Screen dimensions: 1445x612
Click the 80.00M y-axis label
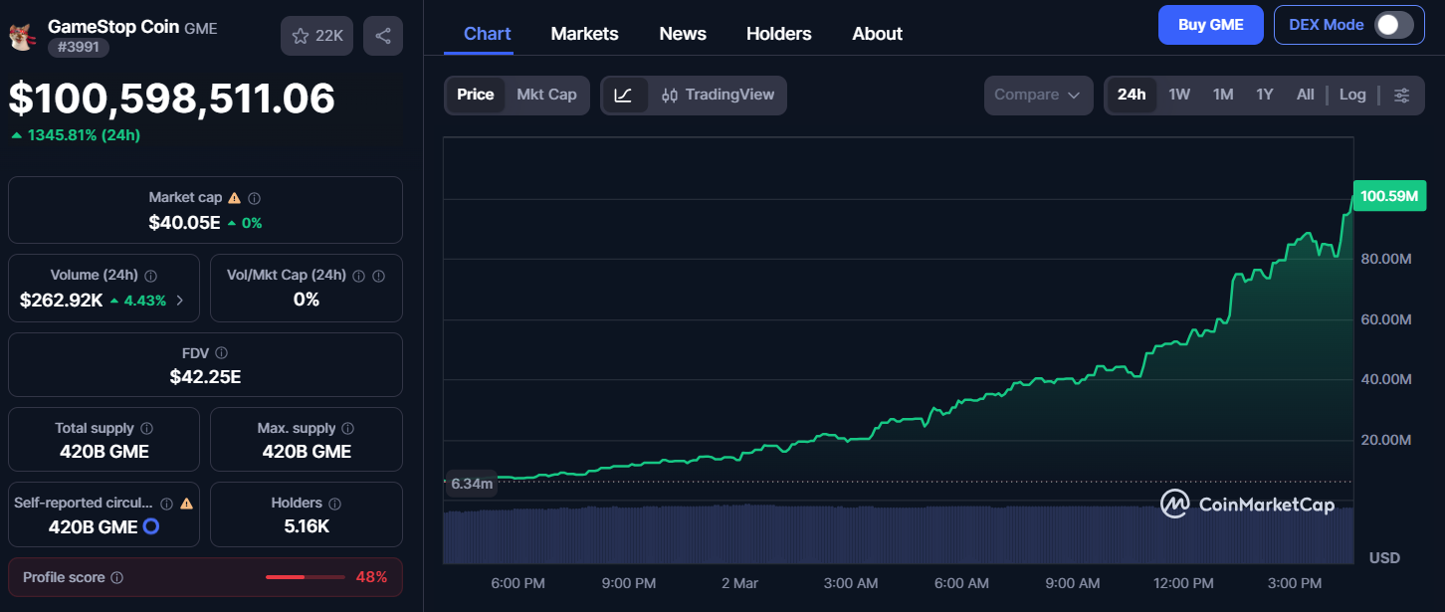coord(1386,259)
